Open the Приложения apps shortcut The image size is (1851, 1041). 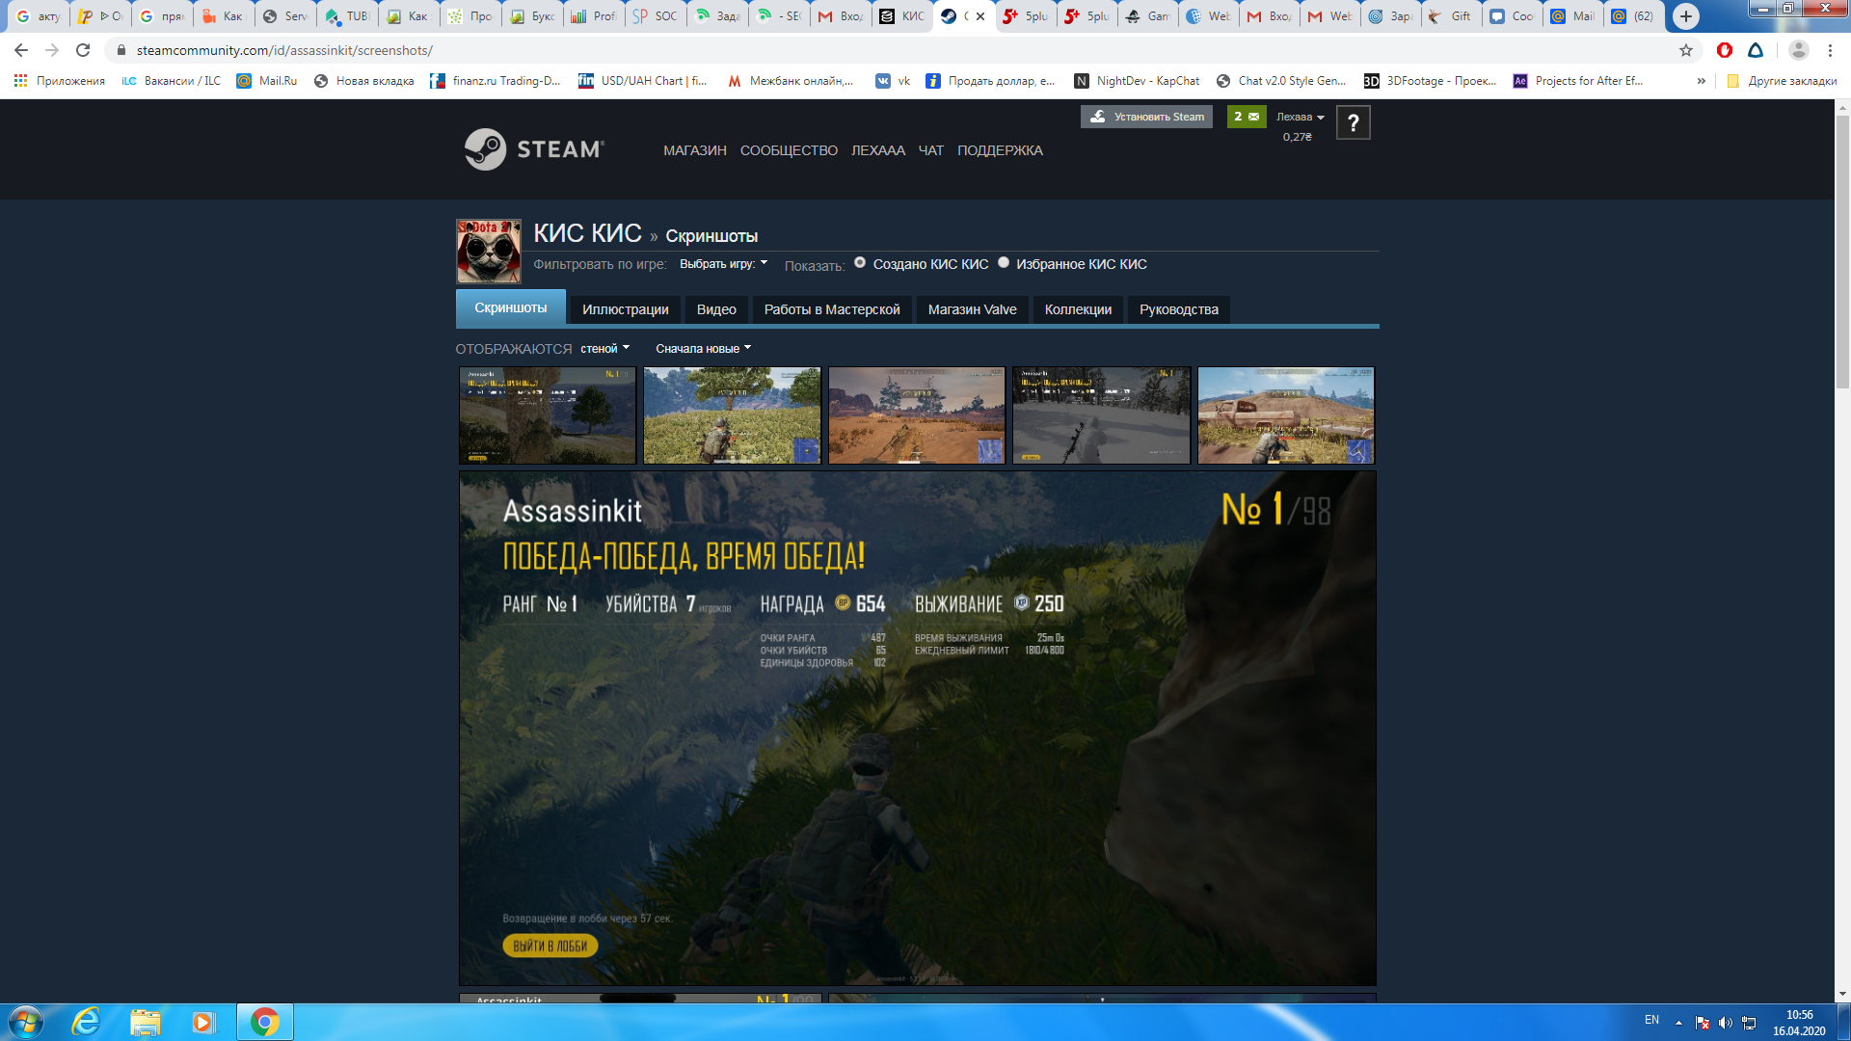60,81
